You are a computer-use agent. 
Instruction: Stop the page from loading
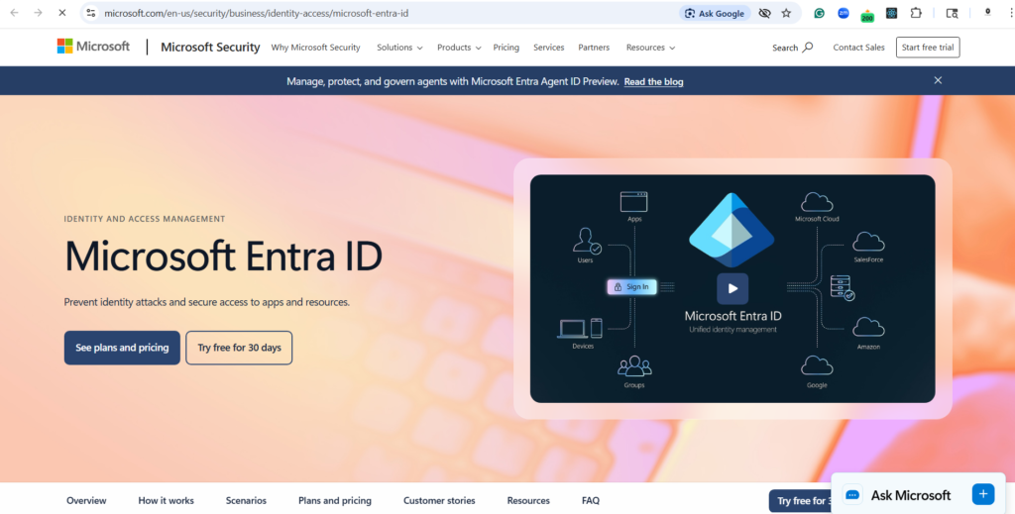point(61,13)
